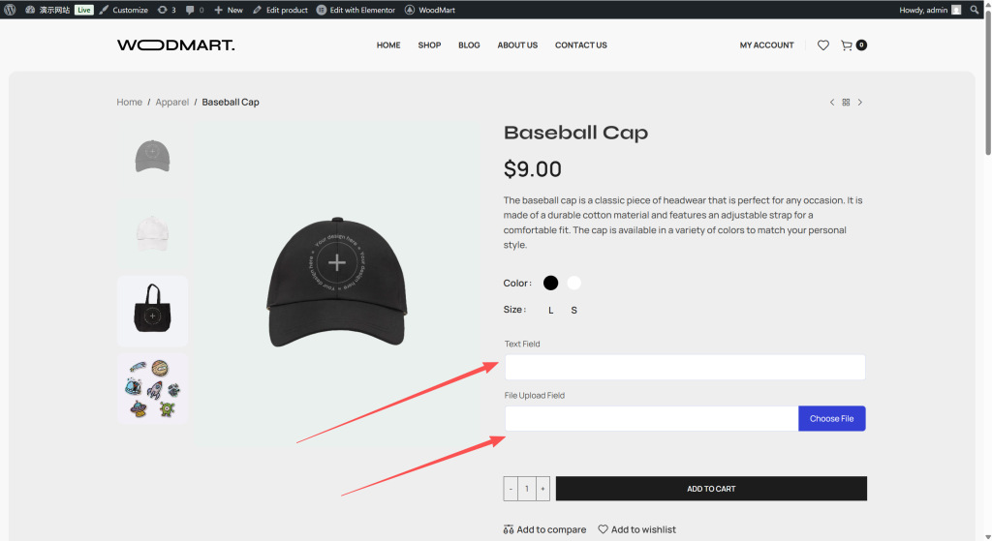This screenshot has height=541, width=992.
Task: Select the black color swatch
Action: [x=551, y=284]
